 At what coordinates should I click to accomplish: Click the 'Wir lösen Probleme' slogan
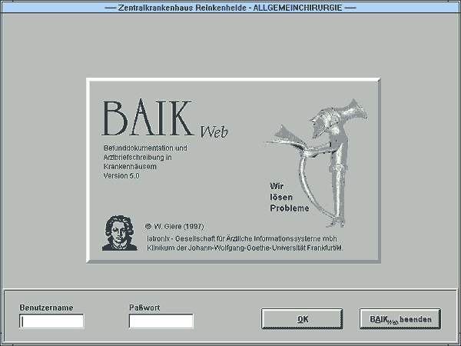pyautogui.click(x=290, y=197)
